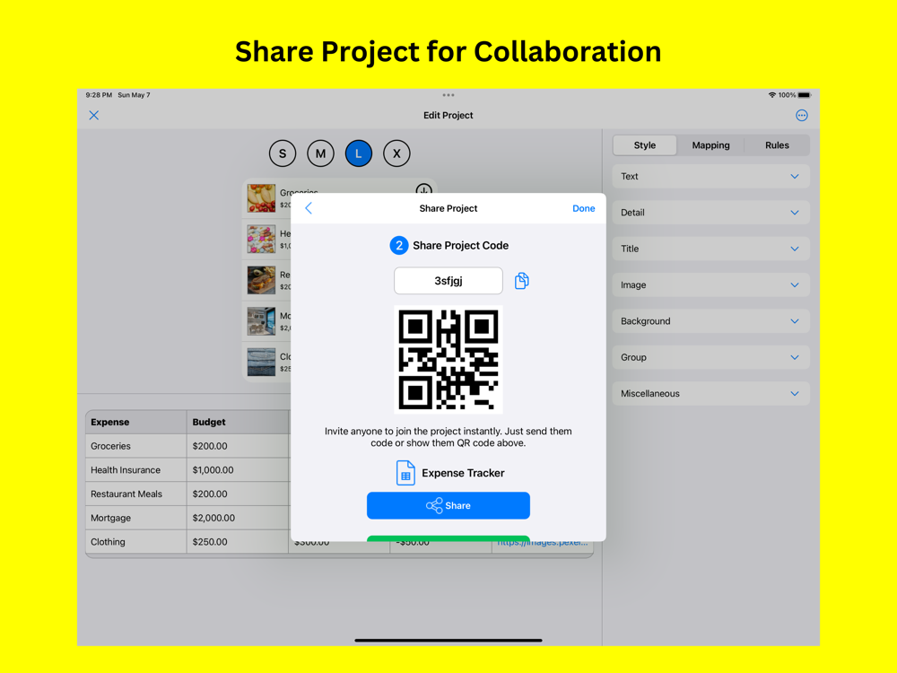Select the Clothing table cell

(x=136, y=542)
